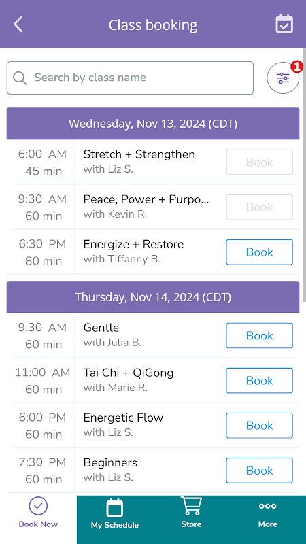Viewport: 306px width, 544px height.
Task: Open the filter sliders icon
Action: point(283,78)
